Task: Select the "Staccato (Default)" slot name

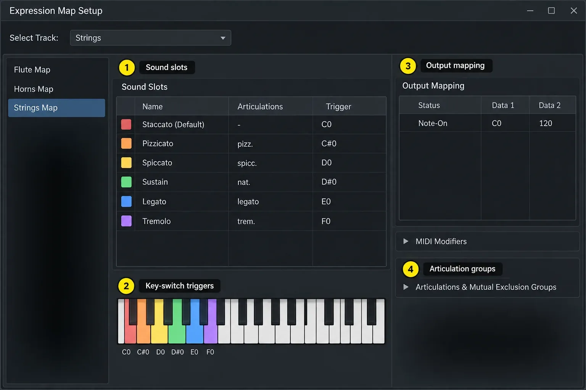Action: 173,125
